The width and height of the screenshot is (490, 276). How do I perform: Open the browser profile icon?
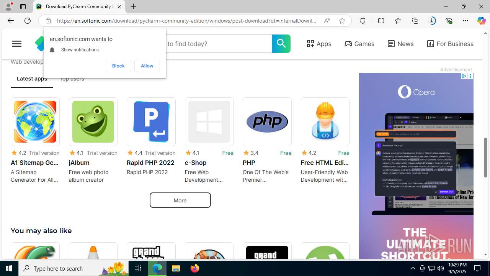8,7
